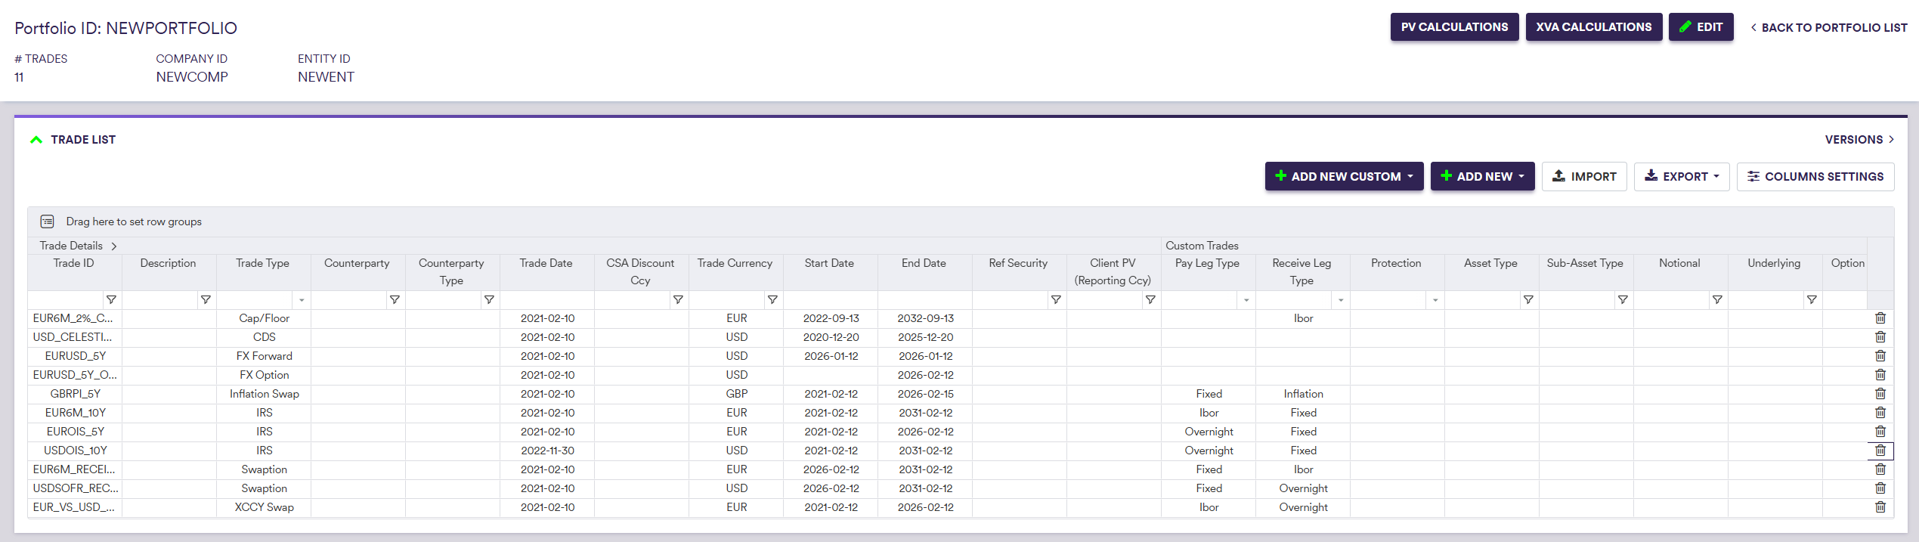Expand the Trade Details column group
This screenshot has width=1919, height=542.
coord(114,246)
